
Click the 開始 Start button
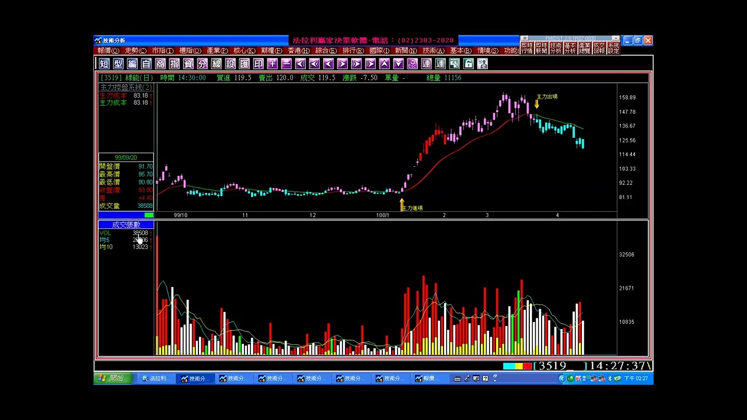point(112,379)
